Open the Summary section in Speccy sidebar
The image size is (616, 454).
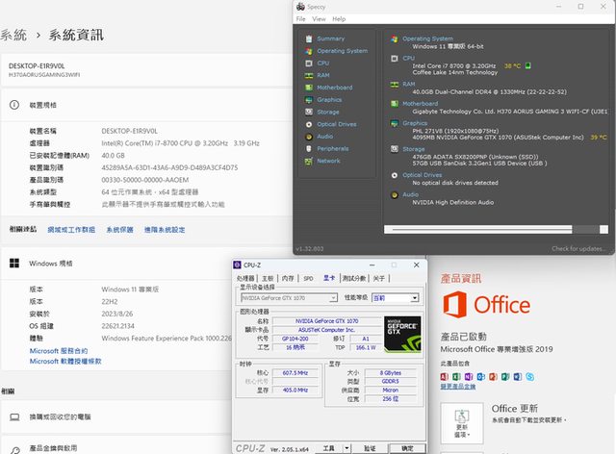click(330, 39)
